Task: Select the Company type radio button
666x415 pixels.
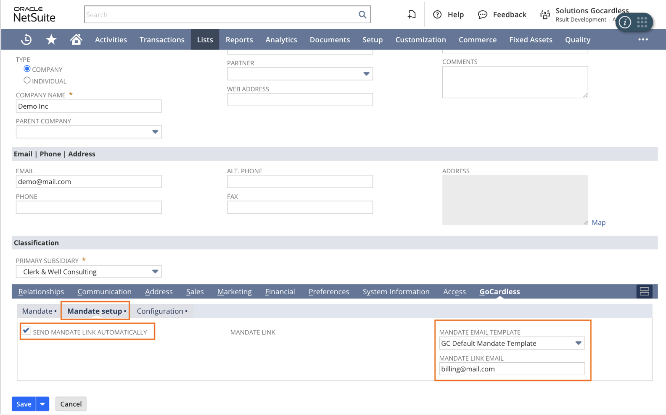Action: pos(27,69)
